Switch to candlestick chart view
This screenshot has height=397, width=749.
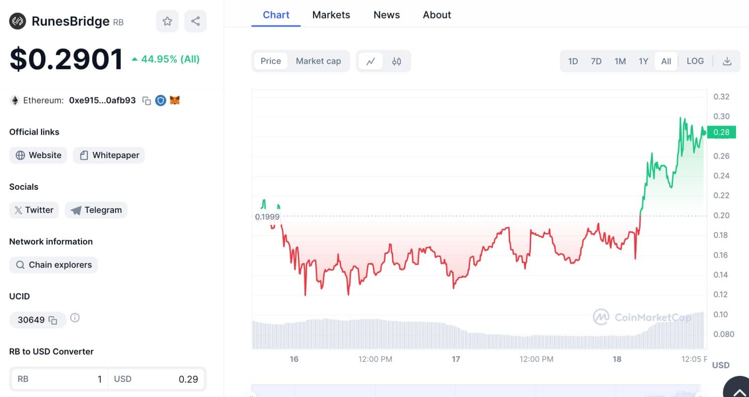[x=396, y=61]
